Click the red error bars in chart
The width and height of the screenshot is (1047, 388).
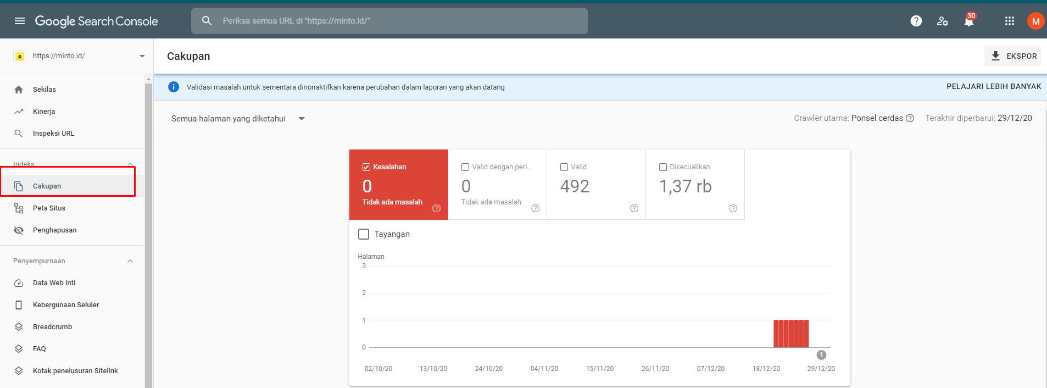click(791, 334)
